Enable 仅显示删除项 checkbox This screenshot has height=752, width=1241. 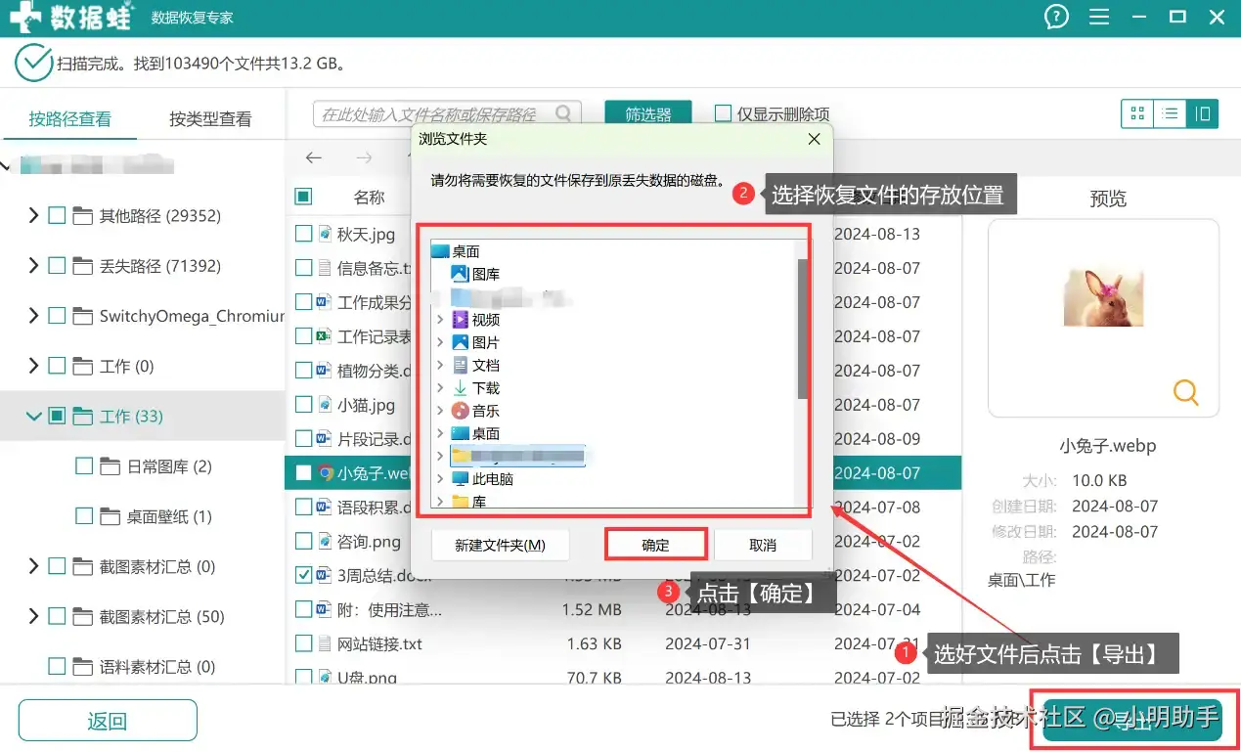pos(723,113)
